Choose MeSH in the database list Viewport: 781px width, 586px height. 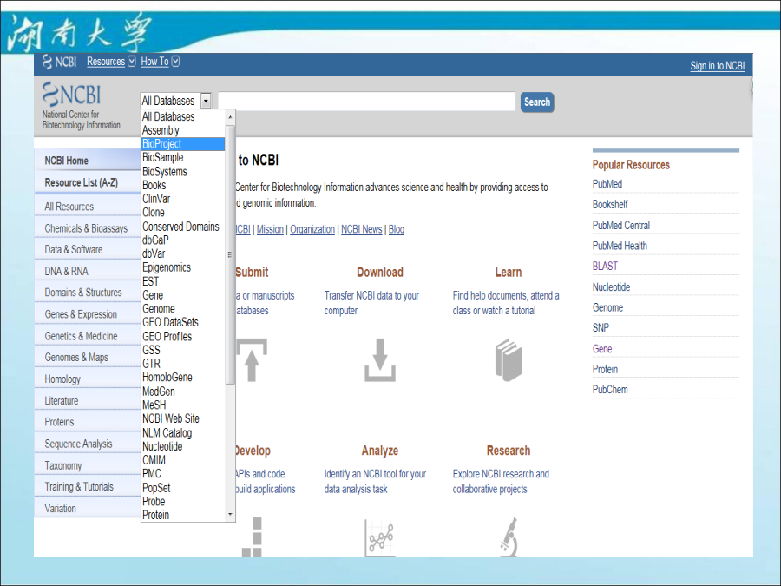click(183, 405)
